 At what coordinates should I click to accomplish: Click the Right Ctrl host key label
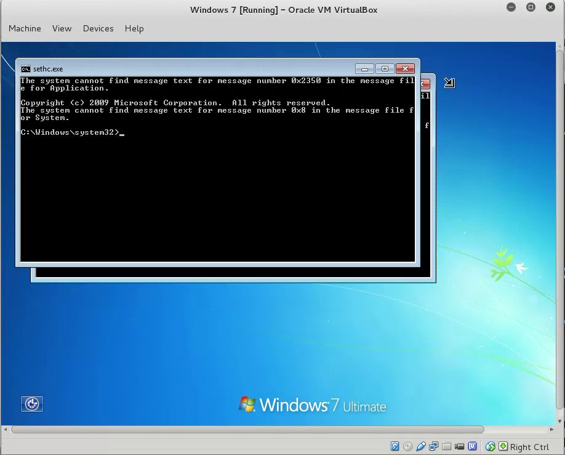[529, 447]
